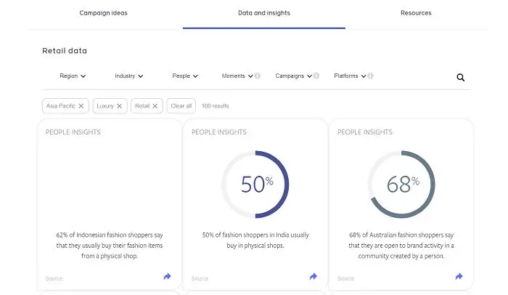508x295 pixels.
Task: Share the Indonesian fashion shoppers insight card
Action: click(x=167, y=277)
